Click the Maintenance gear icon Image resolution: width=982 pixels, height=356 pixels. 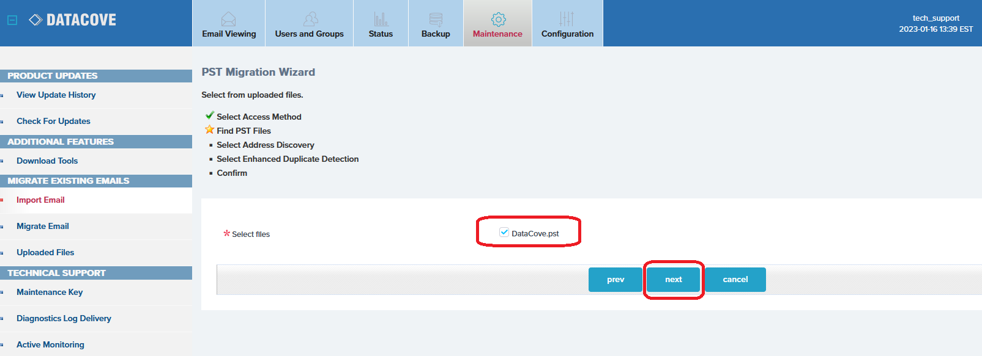(498, 19)
